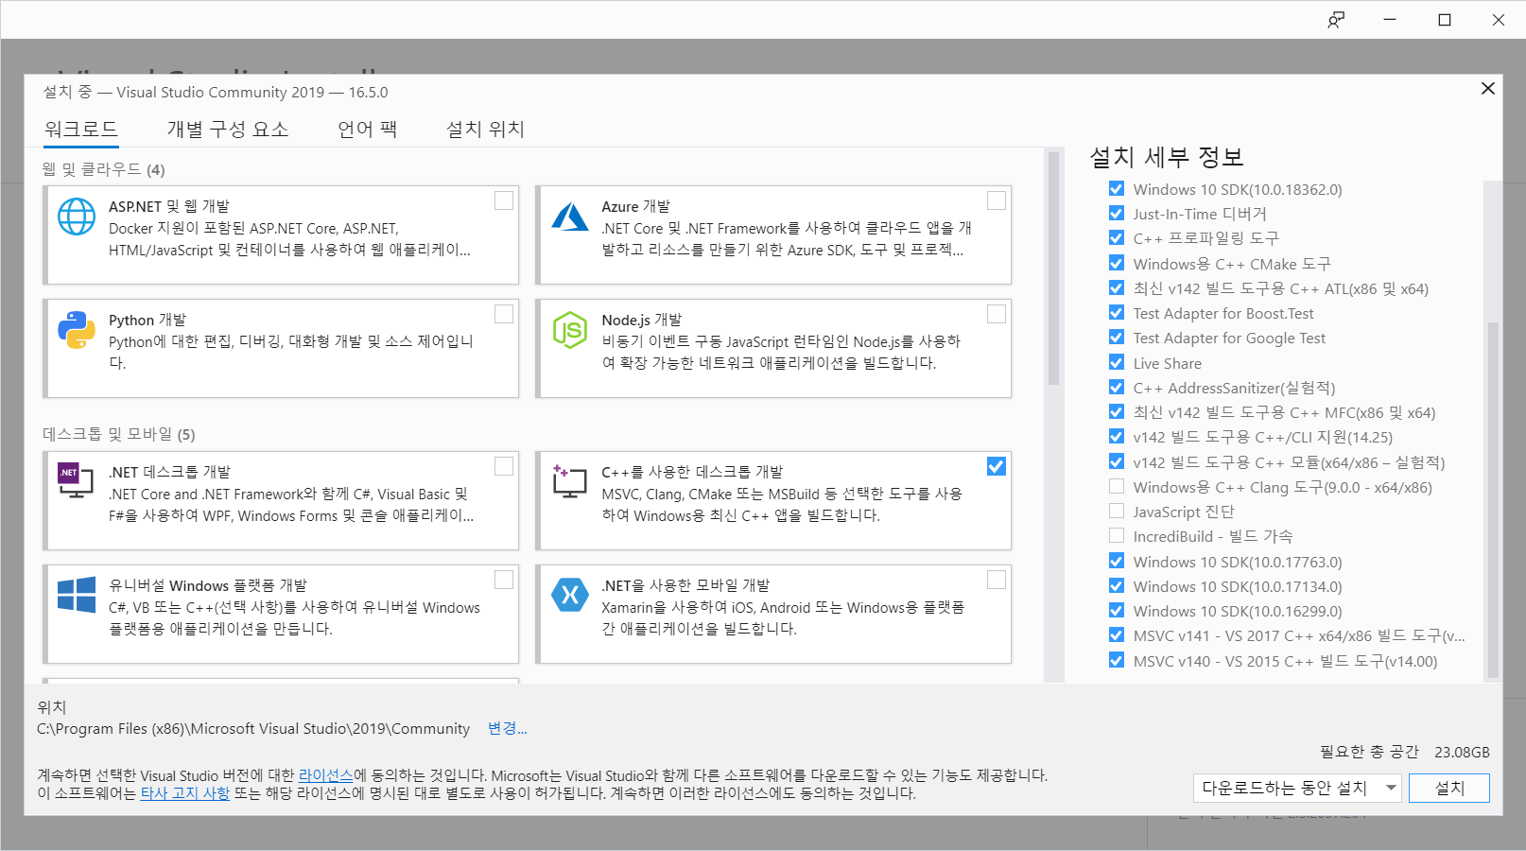Click the total space required 23.08GB value

(x=1462, y=753)
